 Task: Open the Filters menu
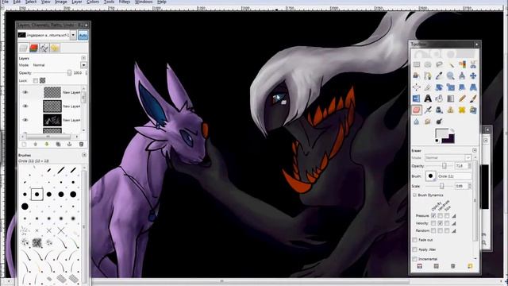125,2
